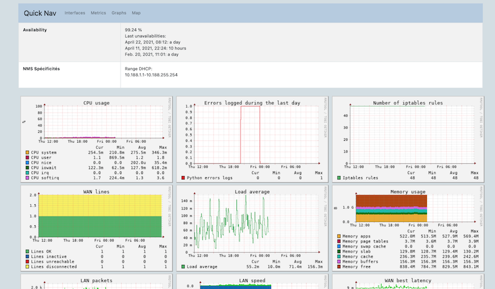Open the LAN packets graph
This screenshot has height=289, width=495.
(97, 282)
